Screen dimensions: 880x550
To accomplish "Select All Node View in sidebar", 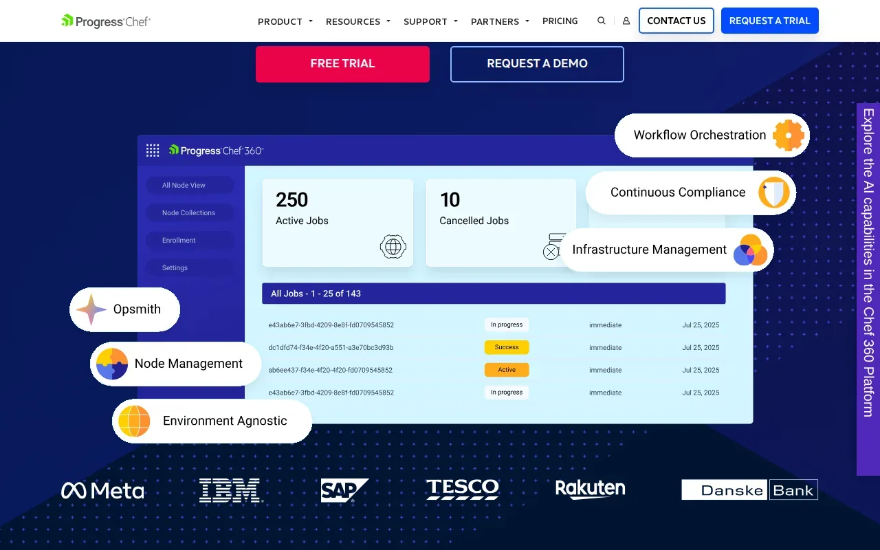I will click(189, 185).
